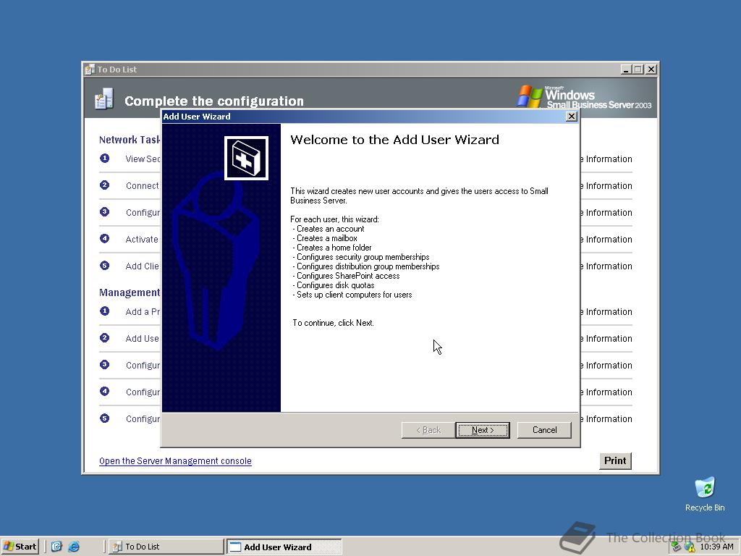The image size is (741, 556).
Task: Click 'To continue, click Next.' text
Action: pyautogui.click(x=333, y=323)
